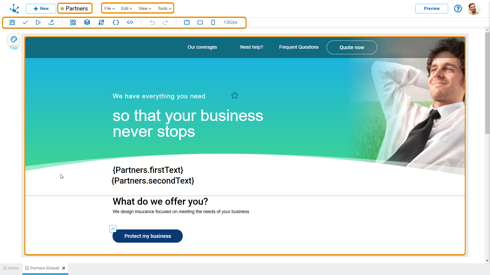490x275 pixels.
Task: Click the Export page icon
Action: tap(52, 22)
